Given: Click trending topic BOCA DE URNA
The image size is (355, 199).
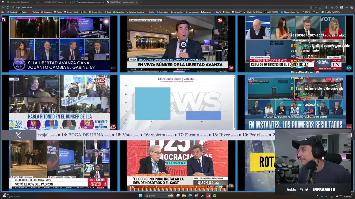Looking at the screenshot, I should [86, 135].
